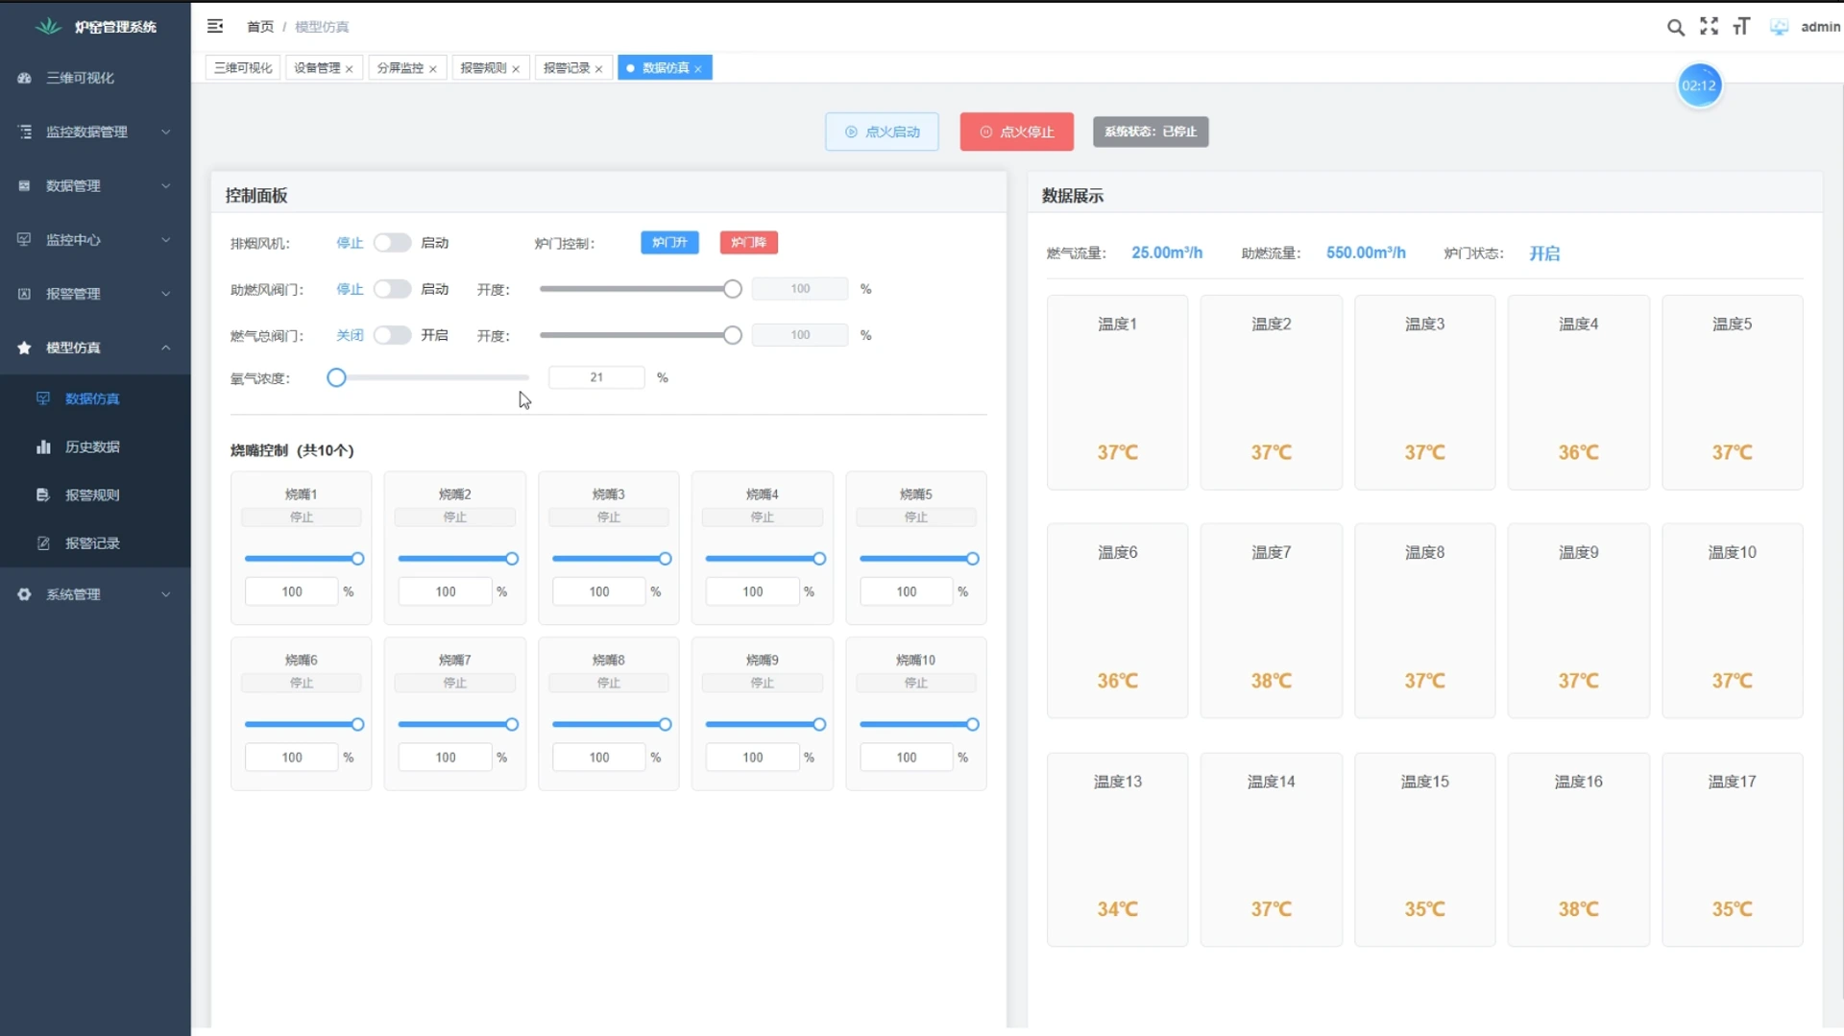The image size is (1844, 1036).
Task: Toggle the sidebar collapse hamburger icon
Action: (x=215, y=26)
